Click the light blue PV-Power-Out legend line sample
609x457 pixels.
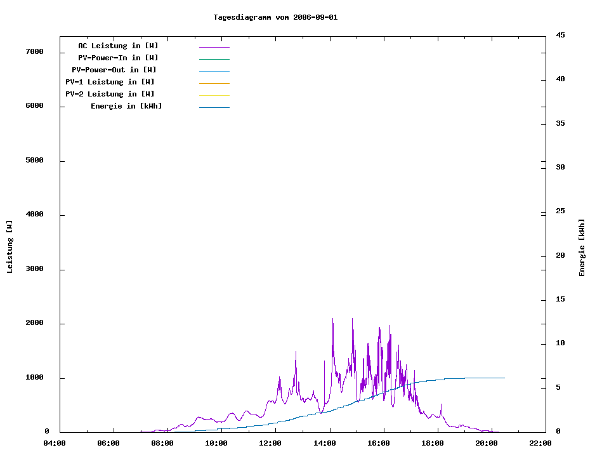click(214, 71)
